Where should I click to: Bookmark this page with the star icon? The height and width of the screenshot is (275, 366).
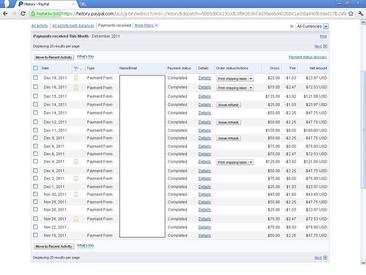click(x=351, y=14)
